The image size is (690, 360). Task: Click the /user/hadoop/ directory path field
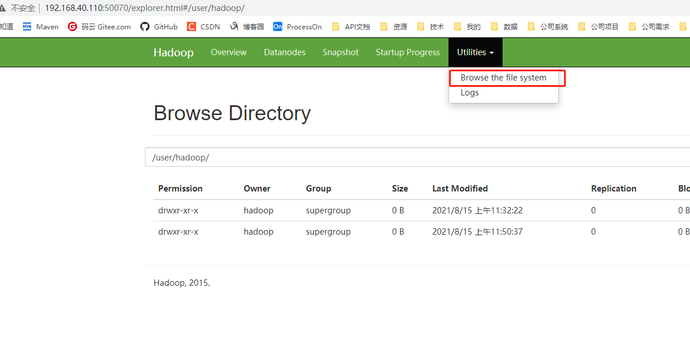point(417,157)
